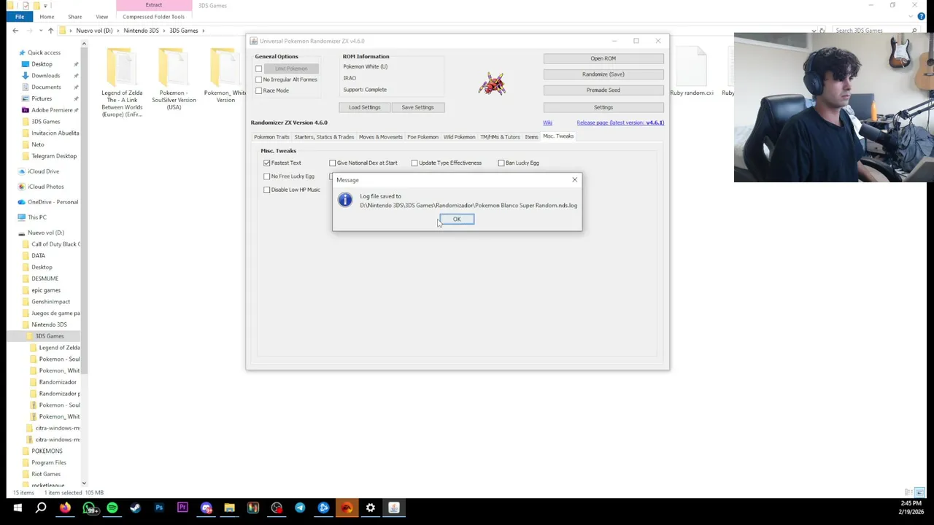This screenshot has width=934, height=525.
Task: Check the No Free Lucky Egg option
Action: (267, 176)
